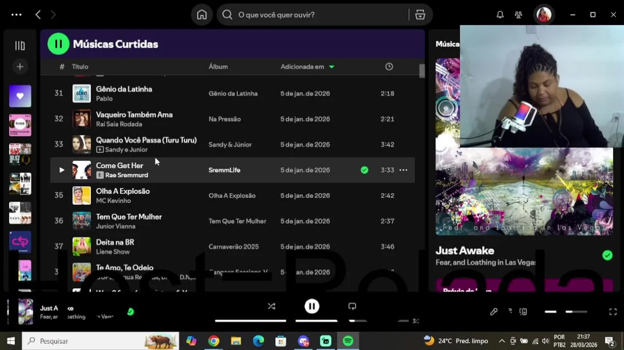Click the now playing cover thumbnail in bottom bar
Screen dimensions: 624x350
coord(25,311)
